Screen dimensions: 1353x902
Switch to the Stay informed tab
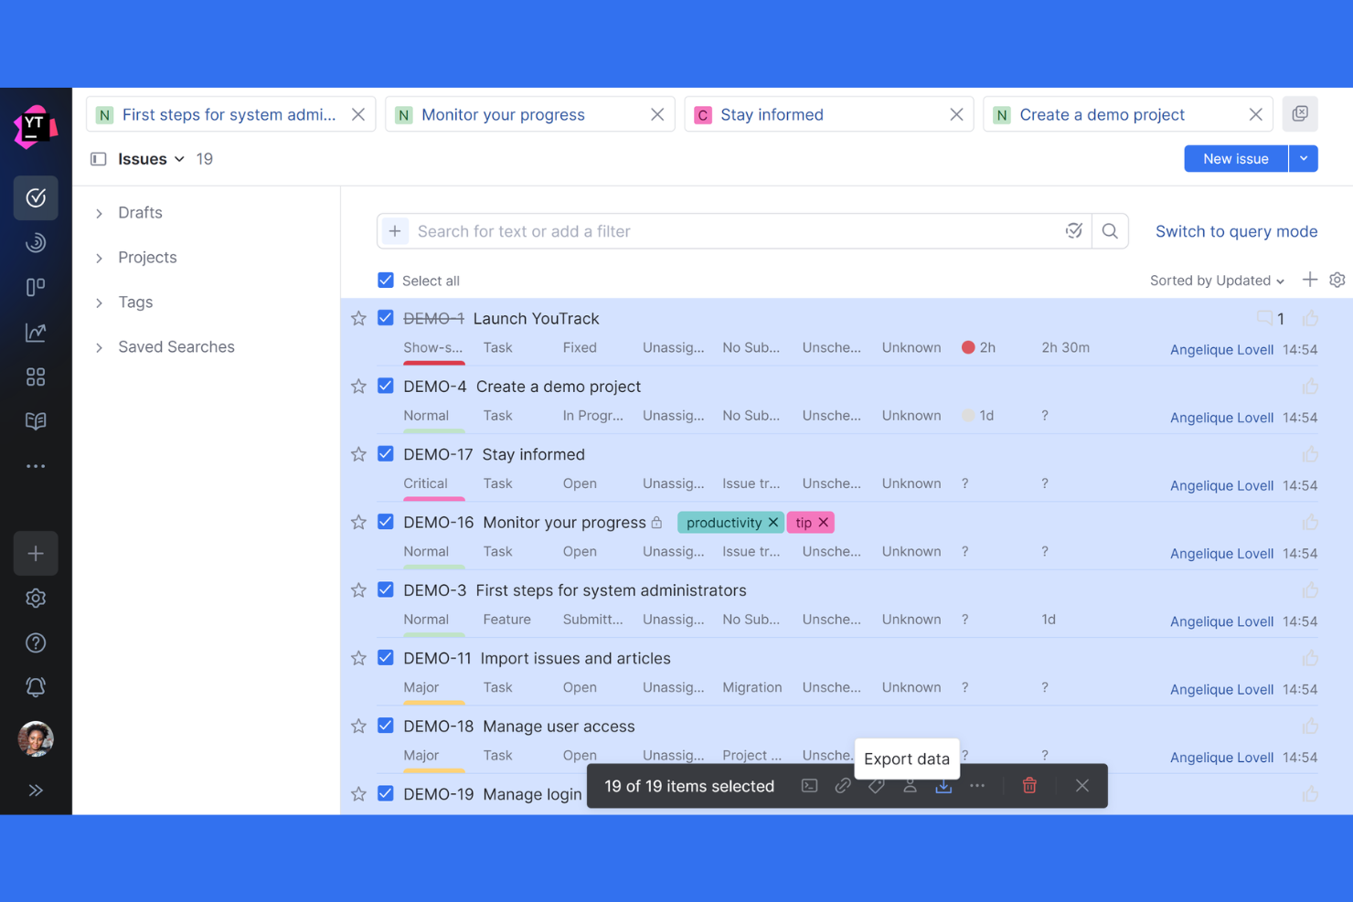[x=772, y=113]
